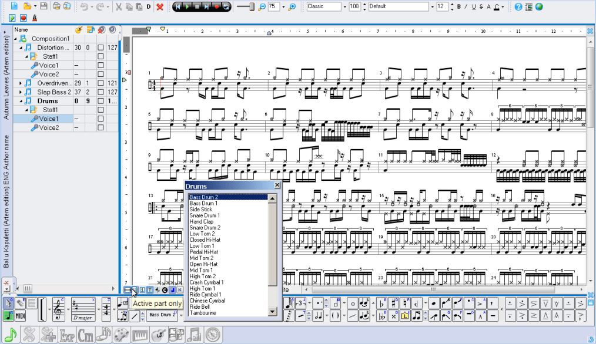The width and height of the screenshot is (596, 344).
Task: Open the D major key signature selector
Action: pyautogui.click(x=83, y=309)
